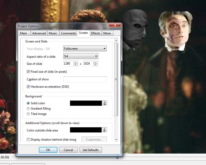This screenshot has width=206, height=165.
Task: Click the A icon beside Background color
Action: point(105,103)
